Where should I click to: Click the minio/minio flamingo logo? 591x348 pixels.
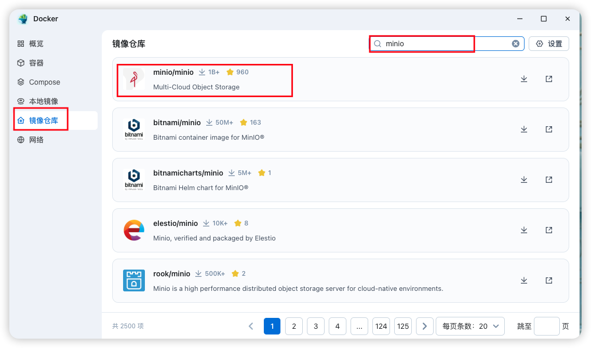coord(134,79)
